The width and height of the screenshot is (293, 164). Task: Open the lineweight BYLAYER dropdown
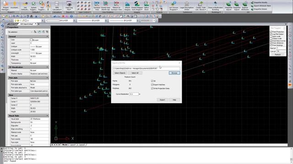[138, 20]
